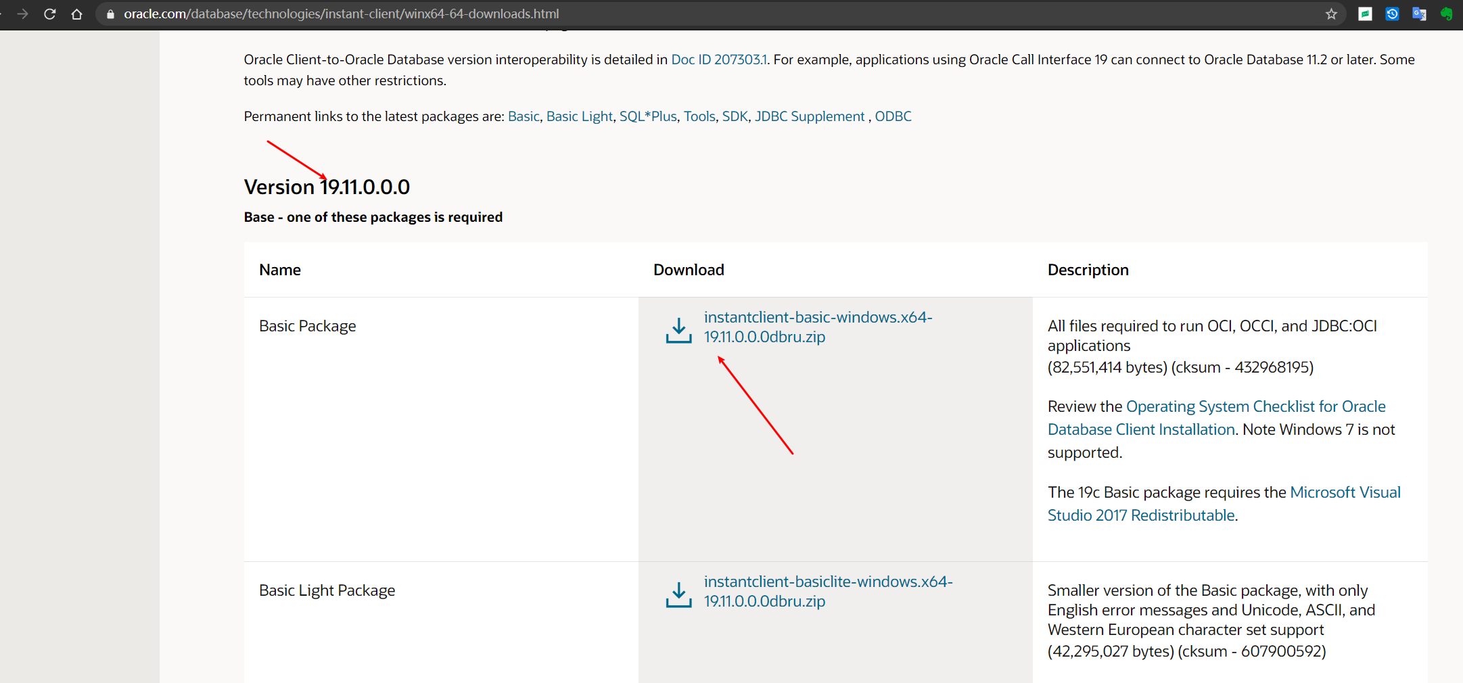Open the JDBC Supplement link

(x=810, y=116)
